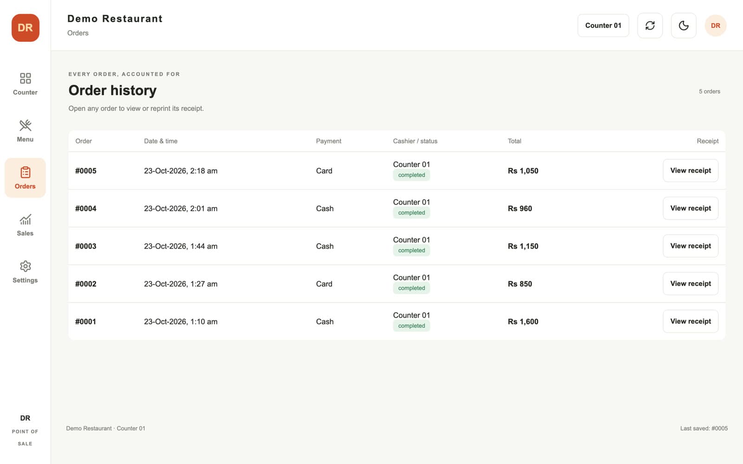View receipt for order #0003
743x464 pixels.
(x=691, y=246)
